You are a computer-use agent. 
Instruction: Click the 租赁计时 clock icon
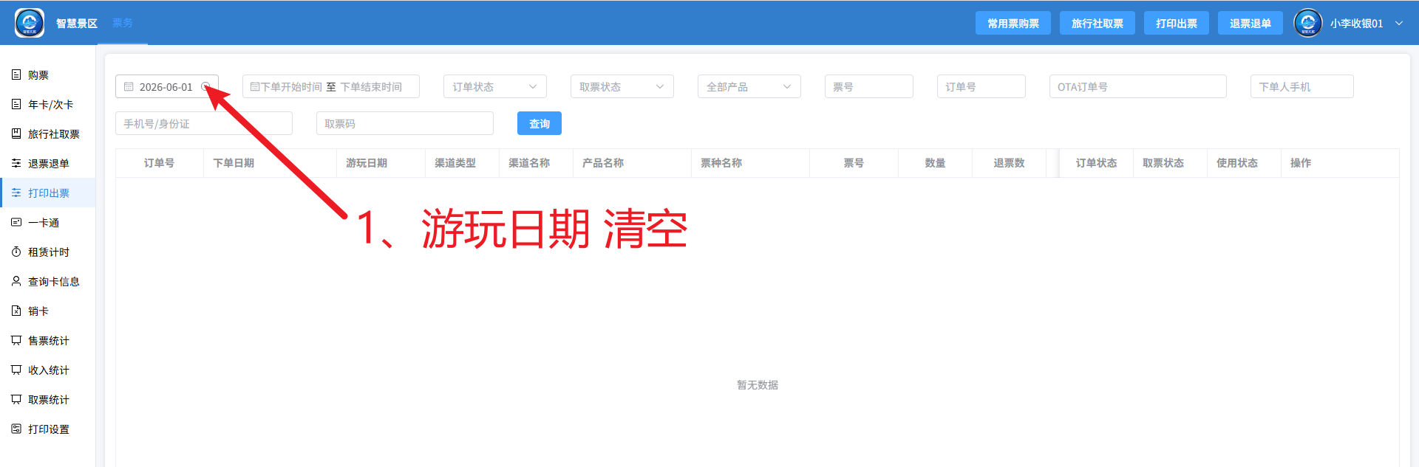pos(16,252)
